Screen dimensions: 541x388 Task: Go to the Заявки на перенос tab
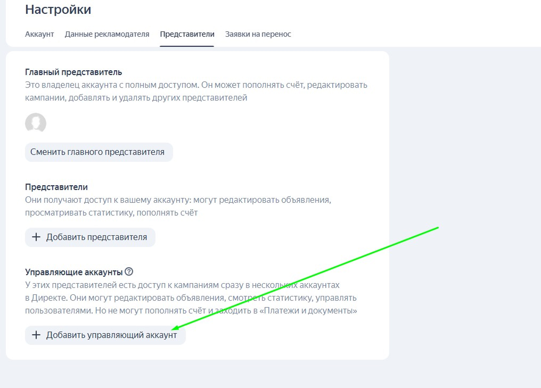tap(257, 34)
